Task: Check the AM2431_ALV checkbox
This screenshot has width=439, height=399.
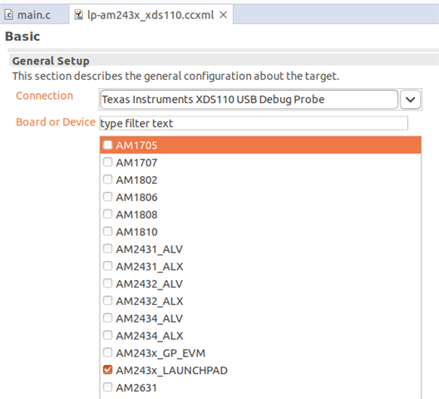Action: [108, 249]
